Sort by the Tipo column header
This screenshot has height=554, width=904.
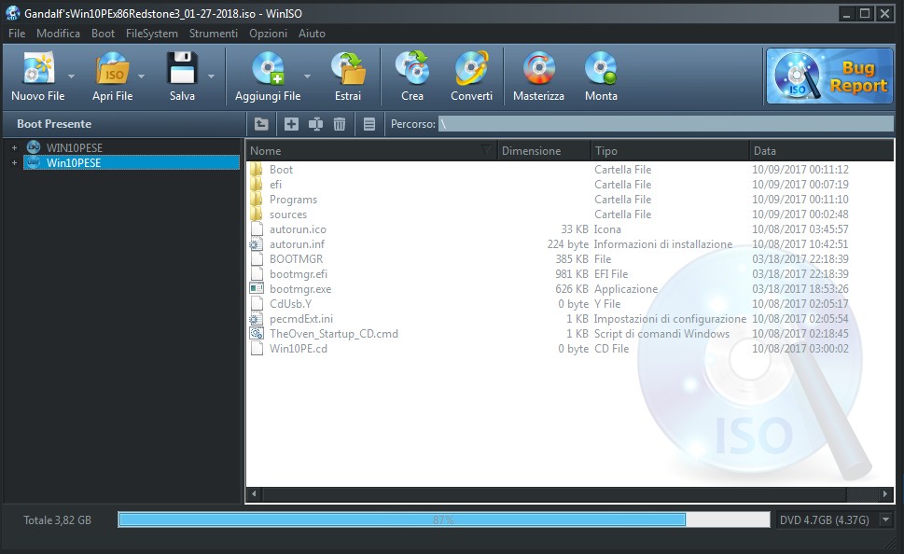coord(670,150)
